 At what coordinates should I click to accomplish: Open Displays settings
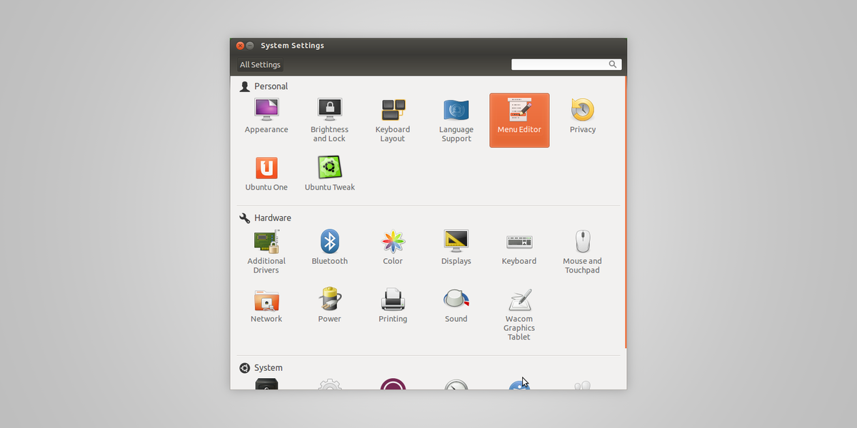point(456,248)
